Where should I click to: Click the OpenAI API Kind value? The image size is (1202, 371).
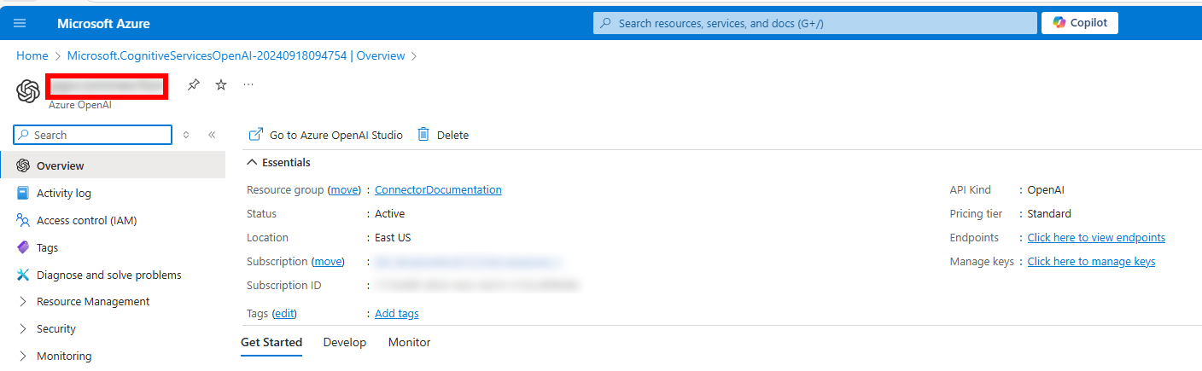click(1046, 189)
